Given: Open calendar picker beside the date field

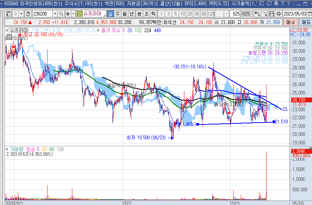Looking at the screenshot, I should click(310, 14).
